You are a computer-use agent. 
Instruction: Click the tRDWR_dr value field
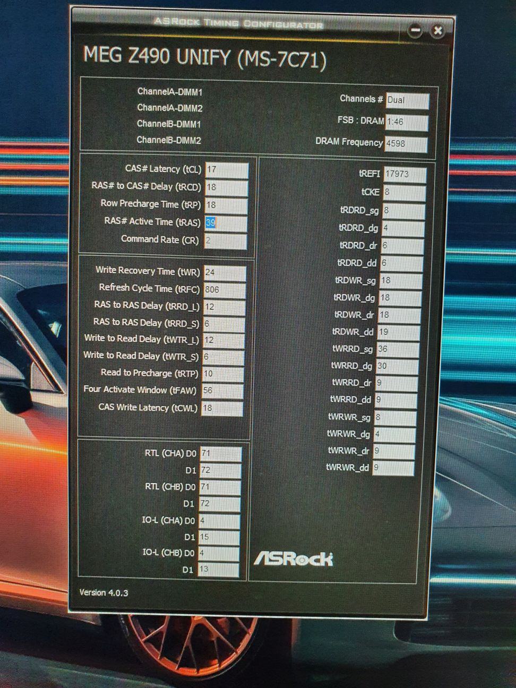click(400, 315)
